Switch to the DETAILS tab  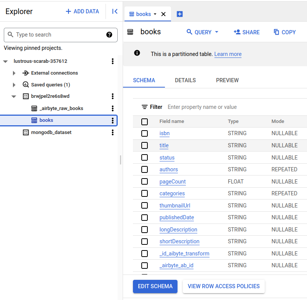[185, 80]
